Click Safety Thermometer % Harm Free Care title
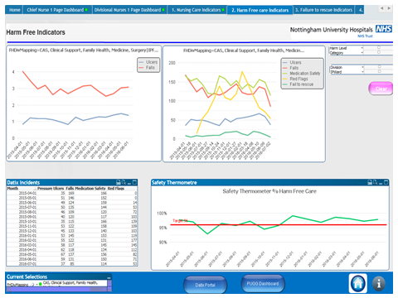Image resolution: width=398 pixels, height=298 pixels. click(269, 191)
